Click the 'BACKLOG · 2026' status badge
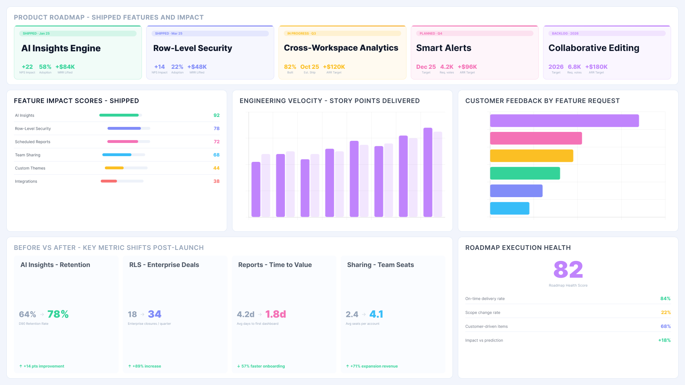The width and height of the screenshot is (685, 385). click(607, 34)
